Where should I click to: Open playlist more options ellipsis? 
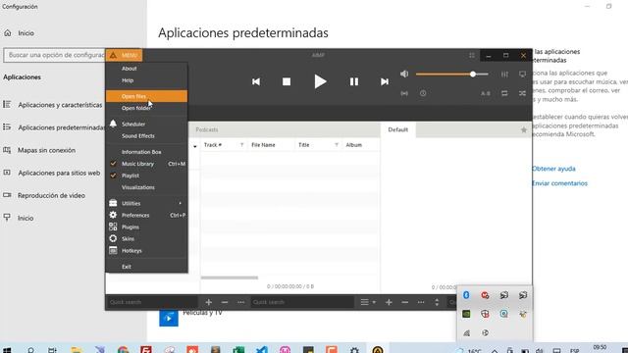click(421, 302)
